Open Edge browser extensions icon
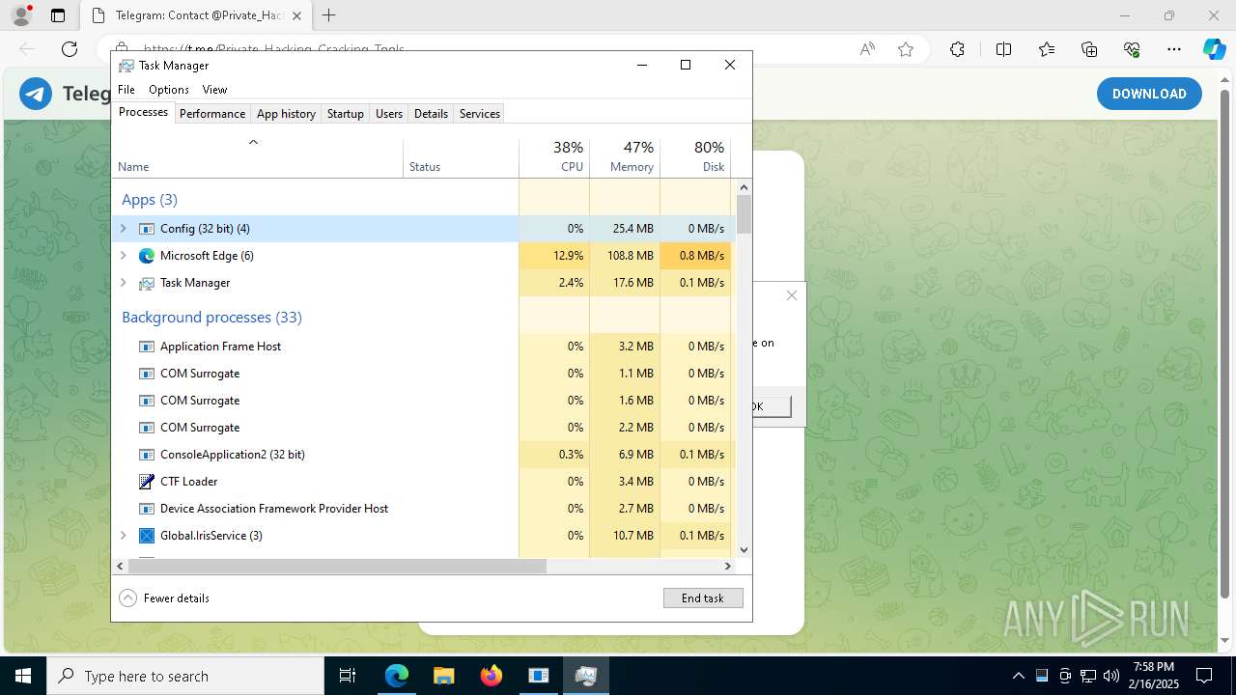Screen dimensions: 1236x695 pos(957,49)
